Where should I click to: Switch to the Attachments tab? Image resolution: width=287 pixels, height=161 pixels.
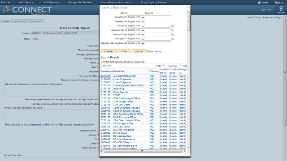36,21
